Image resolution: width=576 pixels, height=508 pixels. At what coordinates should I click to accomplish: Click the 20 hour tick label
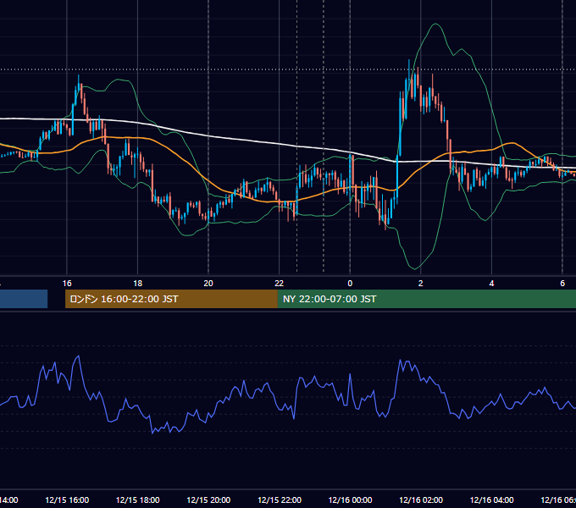pyautogui.click(x=208, y=284)
